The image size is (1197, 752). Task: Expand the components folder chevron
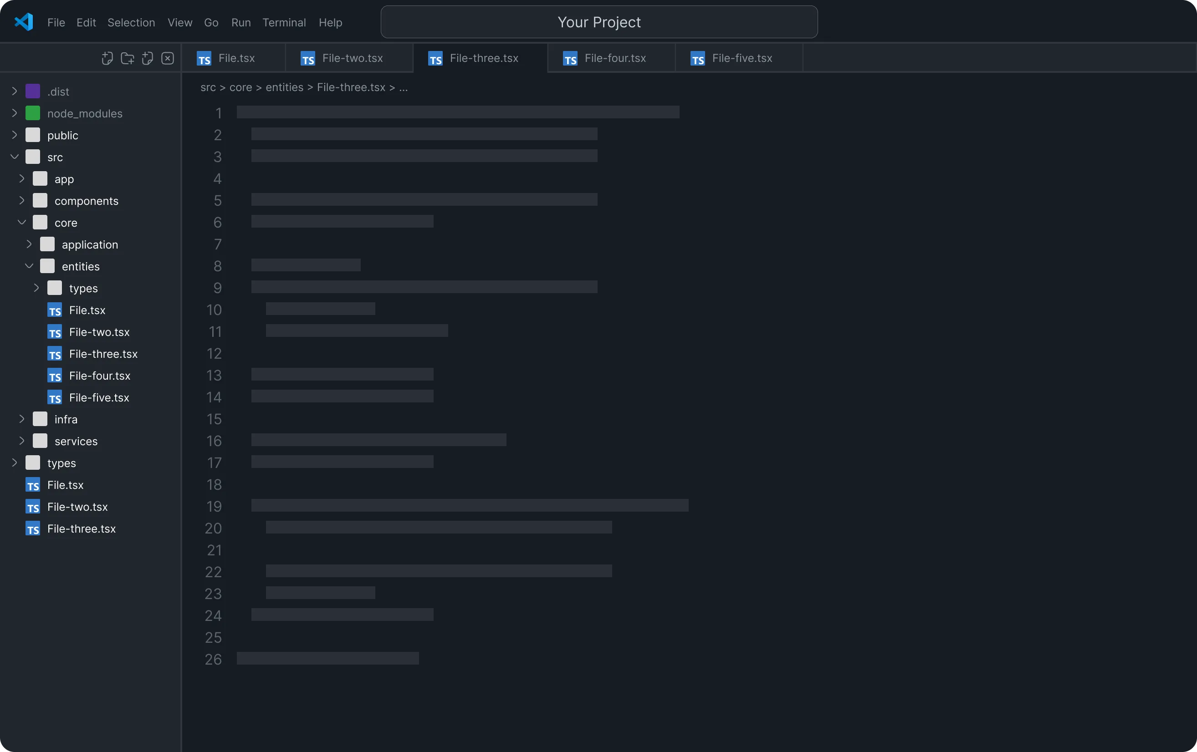tap(22, 200)
